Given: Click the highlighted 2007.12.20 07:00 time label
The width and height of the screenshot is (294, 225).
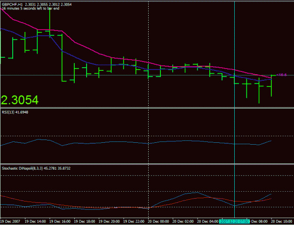Looking at the screenshot, I should tap(234, 221).
